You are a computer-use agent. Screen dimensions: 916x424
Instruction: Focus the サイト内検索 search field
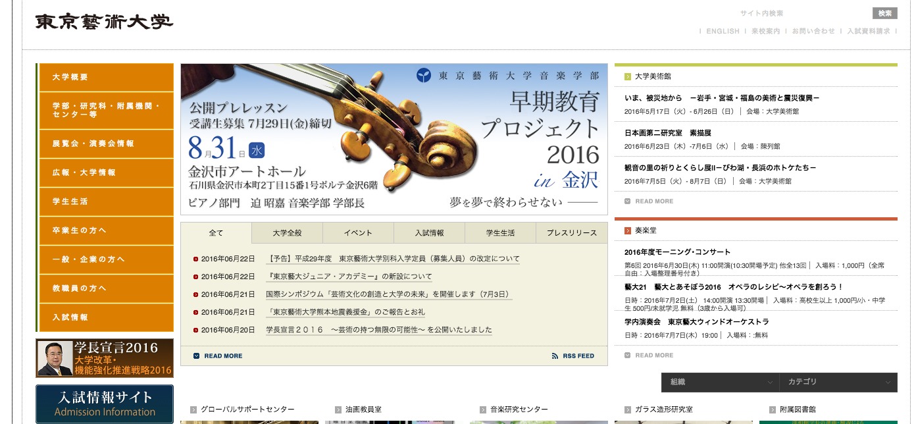click(x=803, y=13)
